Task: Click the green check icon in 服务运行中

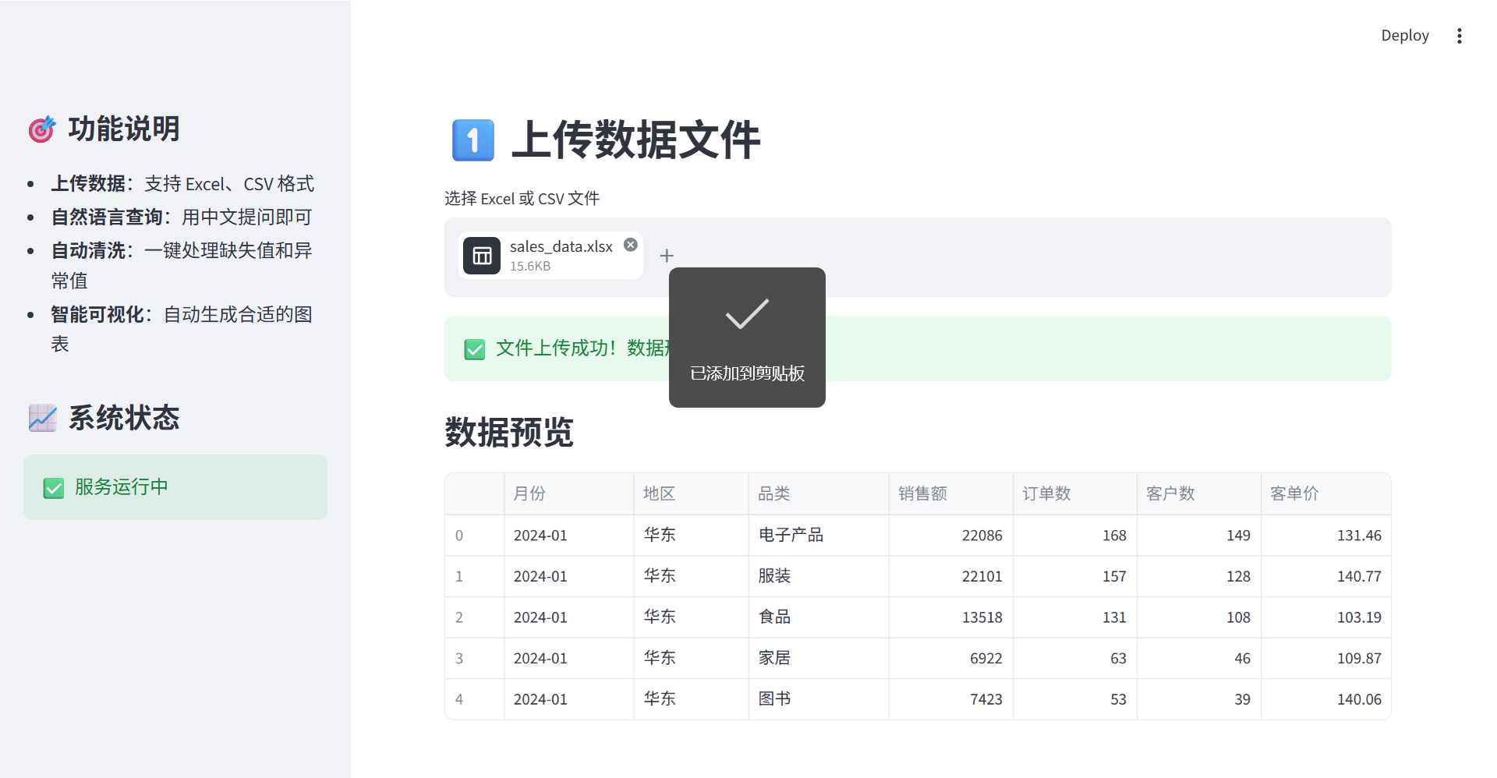Action: (54, 488)
